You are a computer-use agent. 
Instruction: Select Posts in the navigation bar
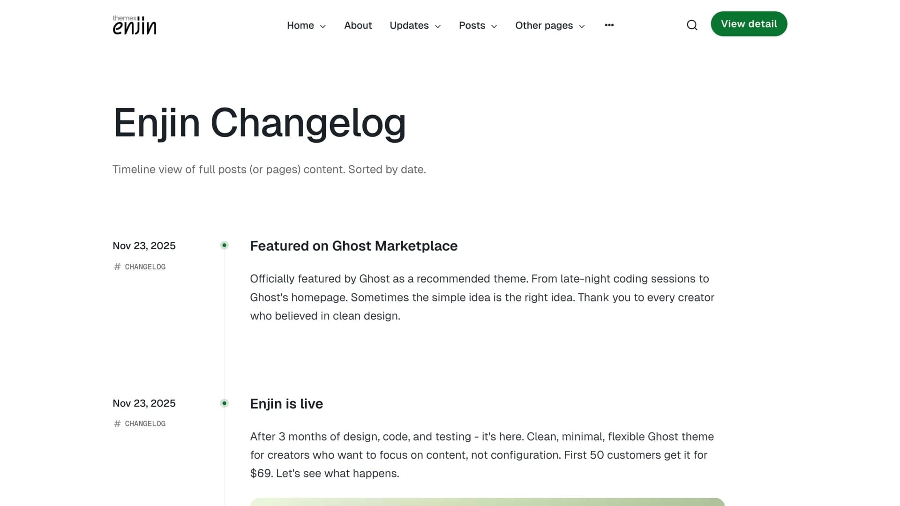tap(472, 25)
